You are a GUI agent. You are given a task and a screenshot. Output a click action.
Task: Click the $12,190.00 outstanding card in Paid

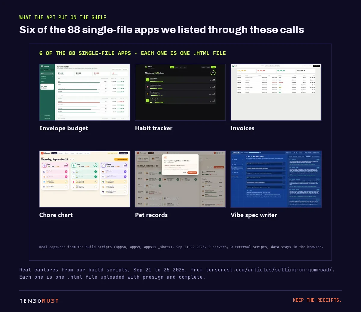[x=246, y=71]
